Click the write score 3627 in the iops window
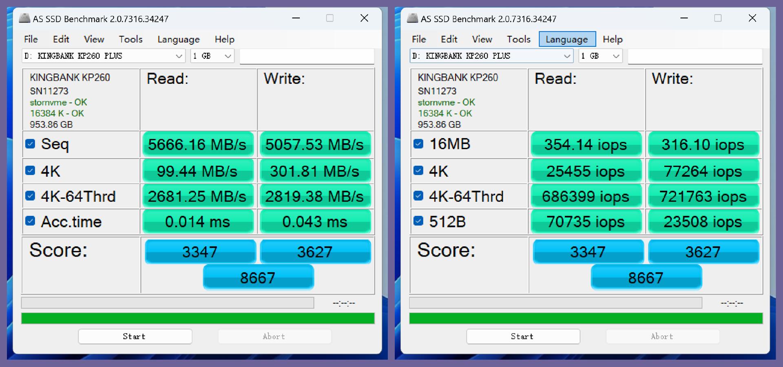This screenshot has width=783, height=367. click(703, 251)
